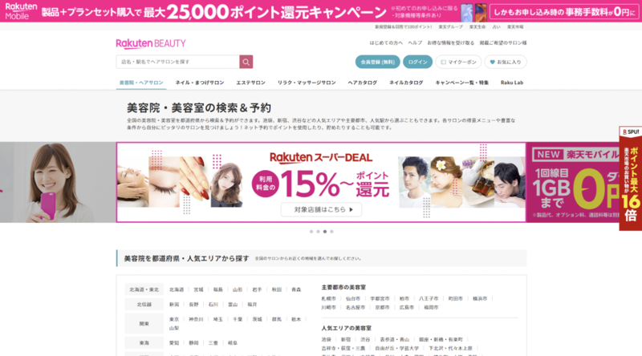The image size is (642, 356).
Task: Select the fourth carousel dot indicator
Action: pos(331,232)
